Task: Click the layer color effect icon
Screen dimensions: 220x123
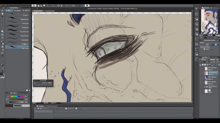Action: (216, 45)
